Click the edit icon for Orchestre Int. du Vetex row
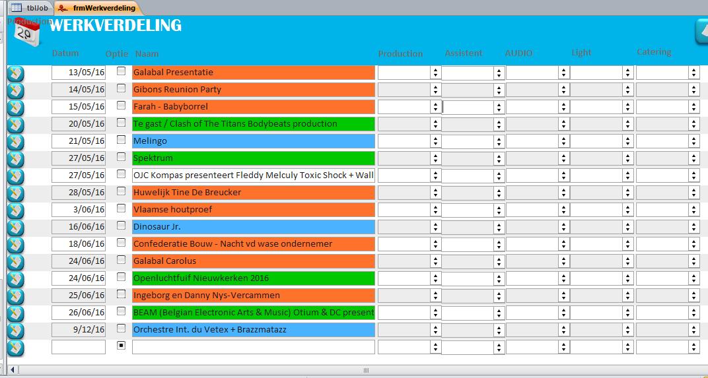The height and width of the screenshot is (378, 708). (x=15, y=331)
